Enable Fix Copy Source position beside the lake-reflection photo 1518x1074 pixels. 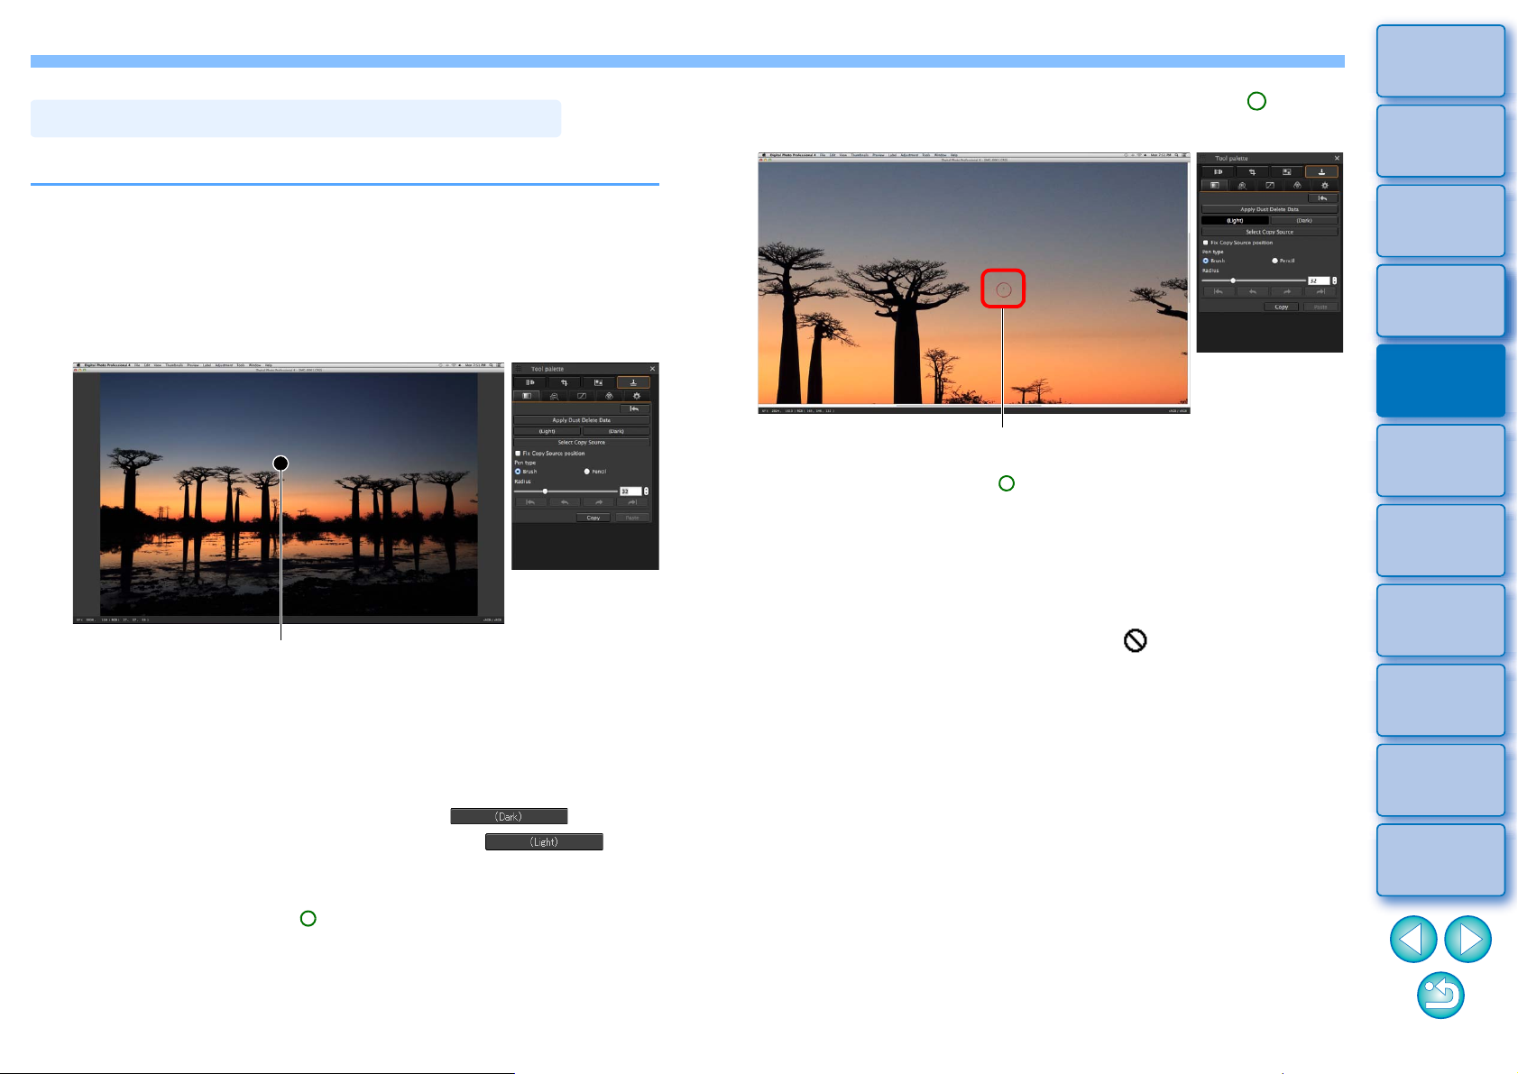click(518, 454)
